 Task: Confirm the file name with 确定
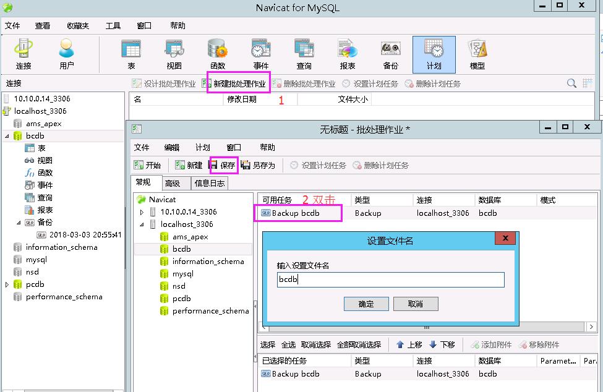[x=366, y=304]
